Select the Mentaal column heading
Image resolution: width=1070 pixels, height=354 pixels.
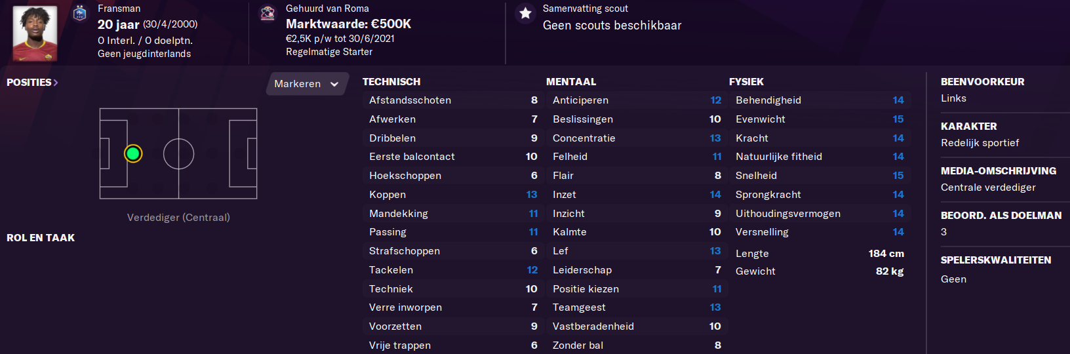click(571, 82)
